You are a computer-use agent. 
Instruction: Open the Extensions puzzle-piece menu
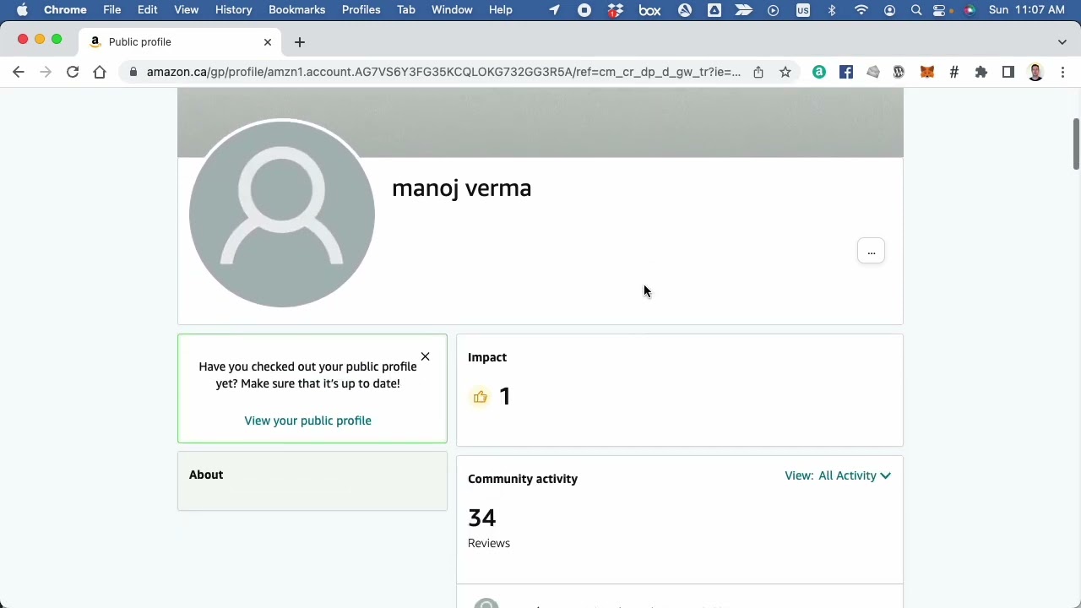(981, 72)
